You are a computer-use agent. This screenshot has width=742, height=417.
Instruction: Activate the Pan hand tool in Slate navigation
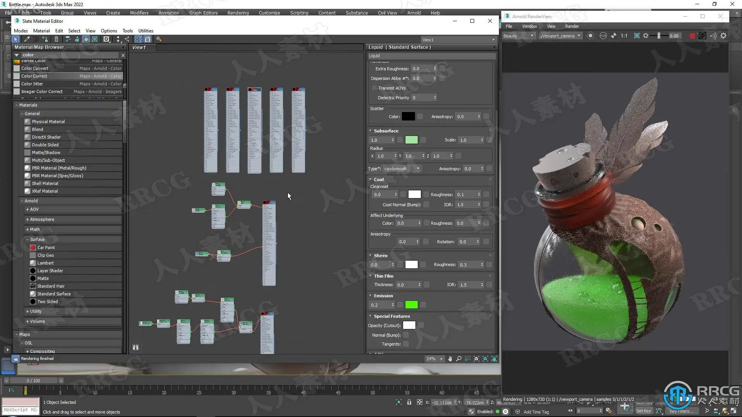(450, 359)
